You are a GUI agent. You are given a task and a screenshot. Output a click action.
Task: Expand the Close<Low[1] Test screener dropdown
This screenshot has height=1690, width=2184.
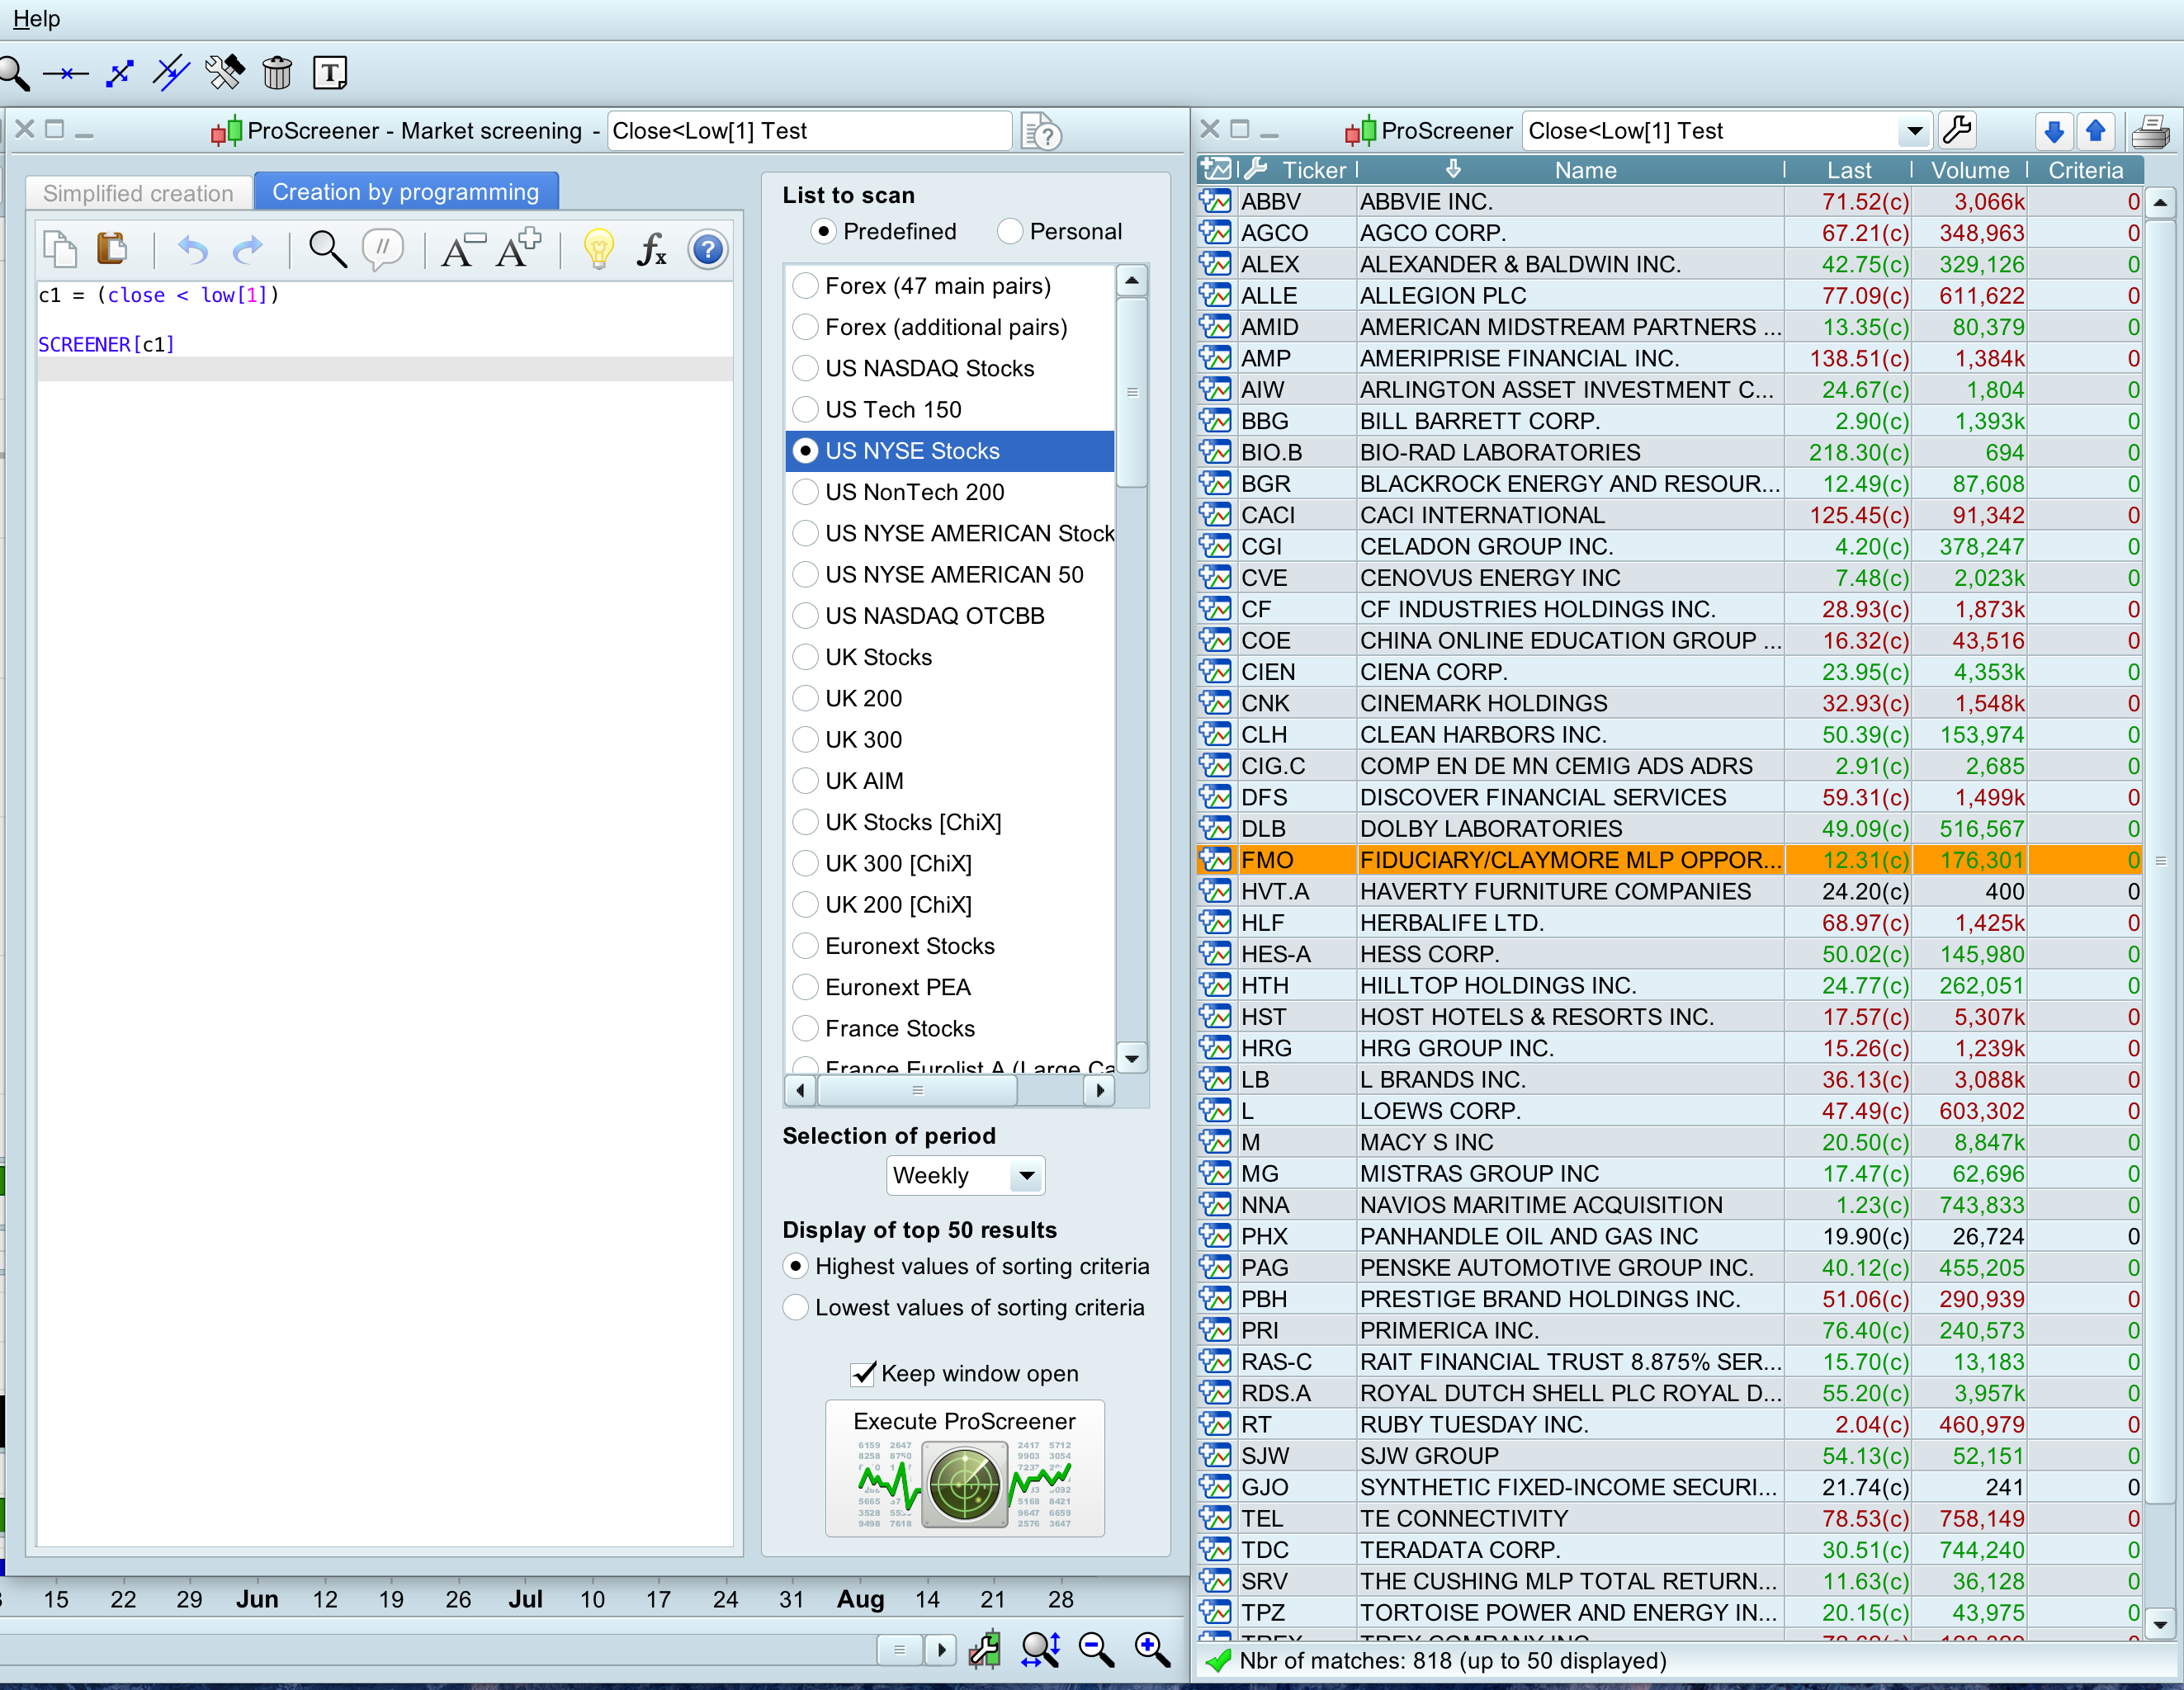point(1913,131)
